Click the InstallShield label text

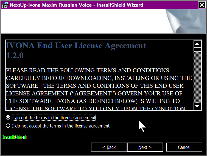click(x=15, y=138)
